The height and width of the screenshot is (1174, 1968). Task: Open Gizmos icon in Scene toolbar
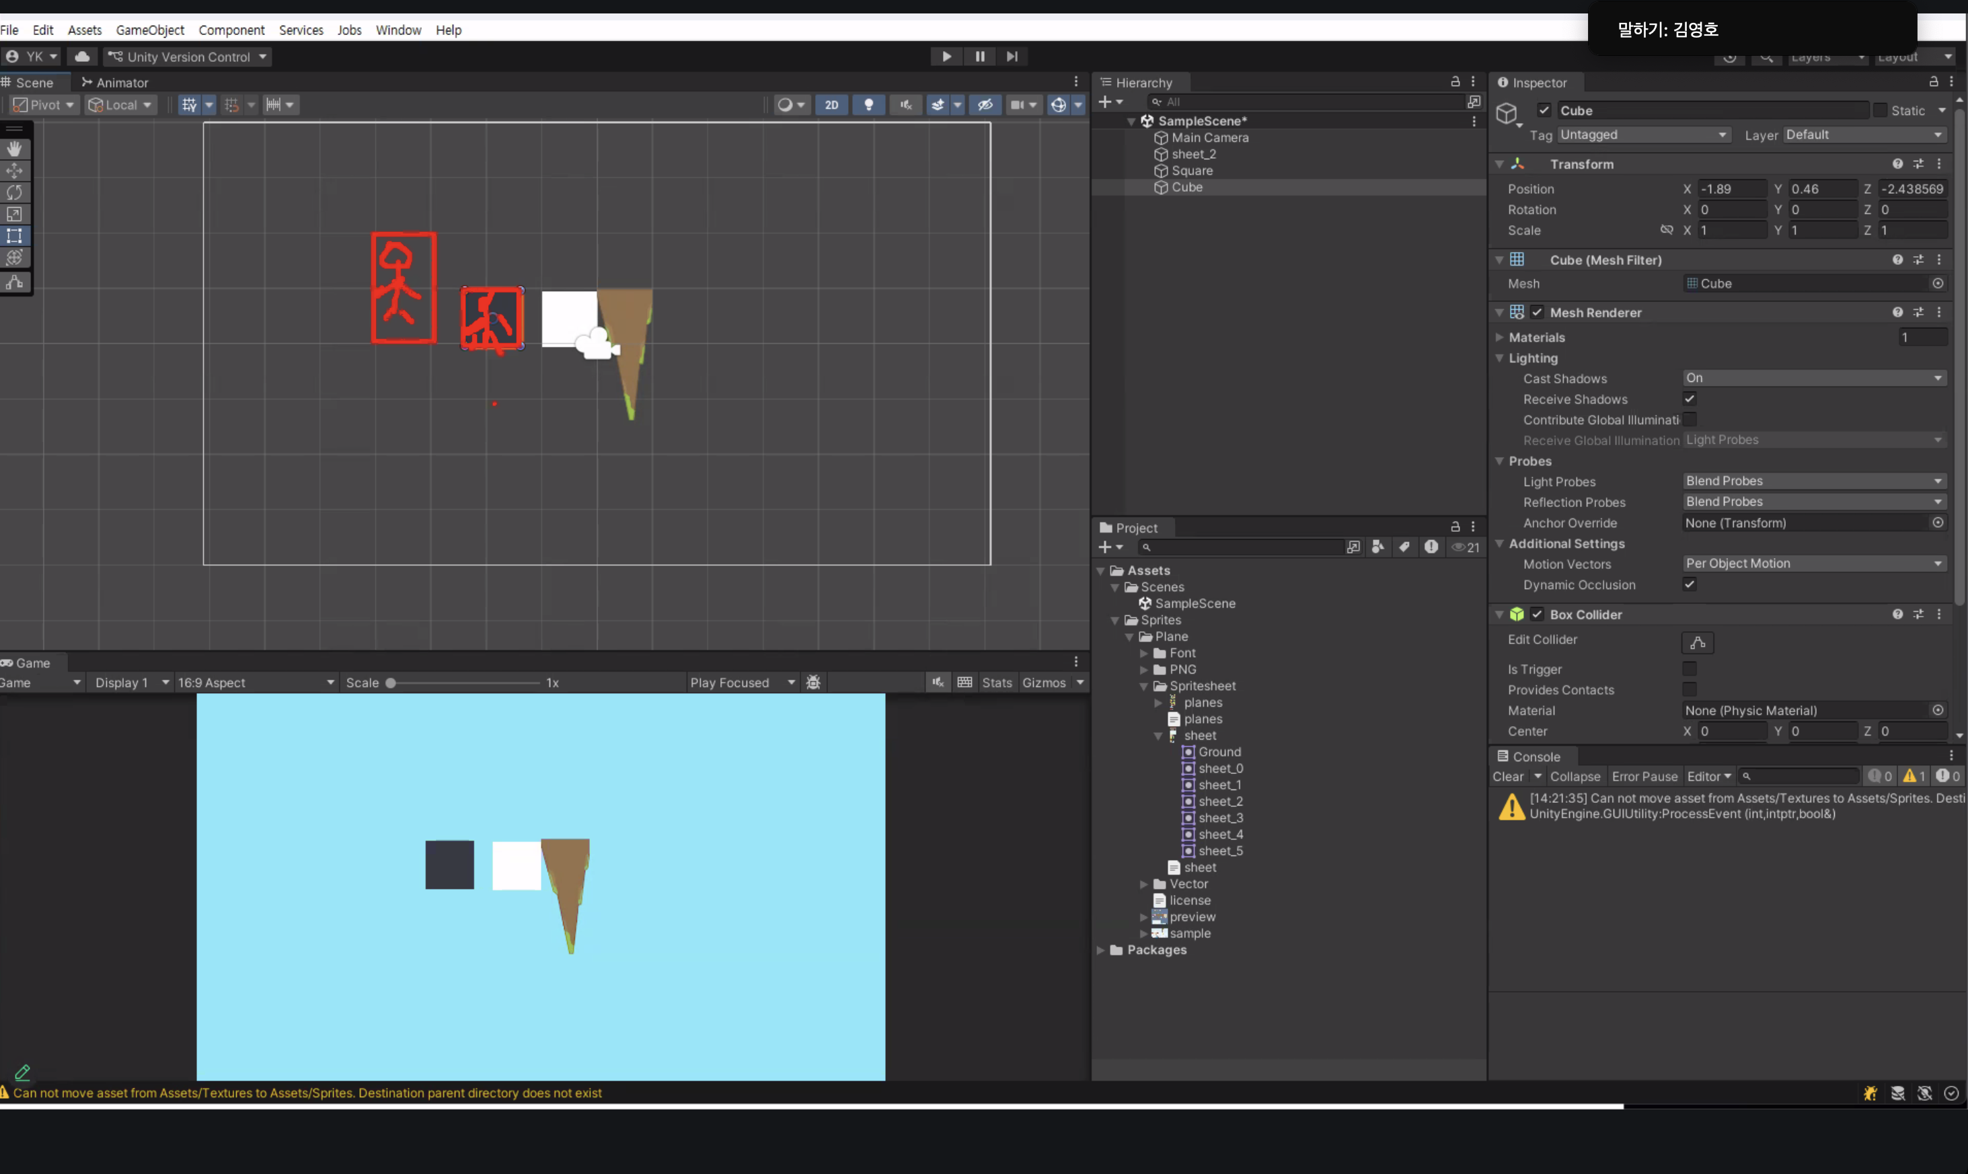1058,104
